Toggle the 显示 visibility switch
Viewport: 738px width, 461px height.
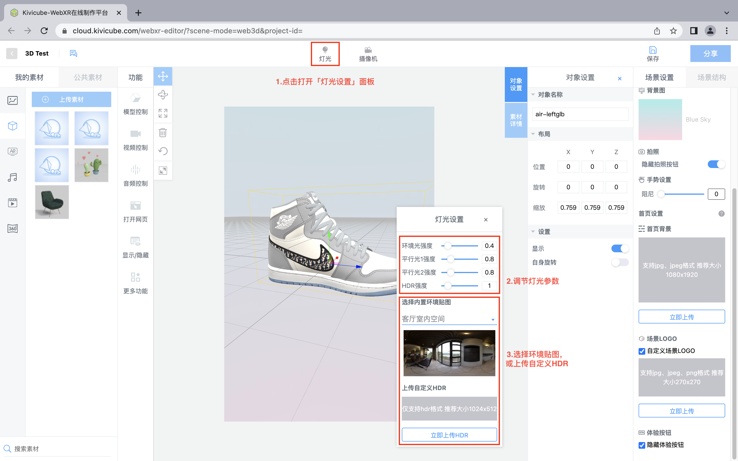click(620, 248)
